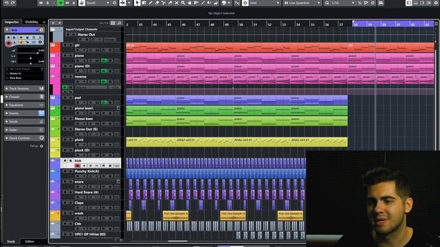Toggle the green Read automation R button
The width and height of the screenshot is (440, 247).
(x=60, y=3)
